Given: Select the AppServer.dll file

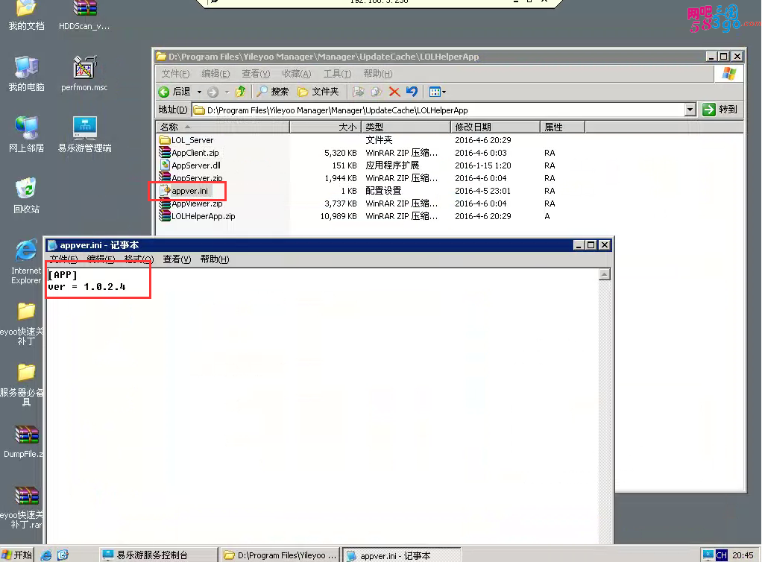Looking at the screenshot, I should (x=190, y=166).
